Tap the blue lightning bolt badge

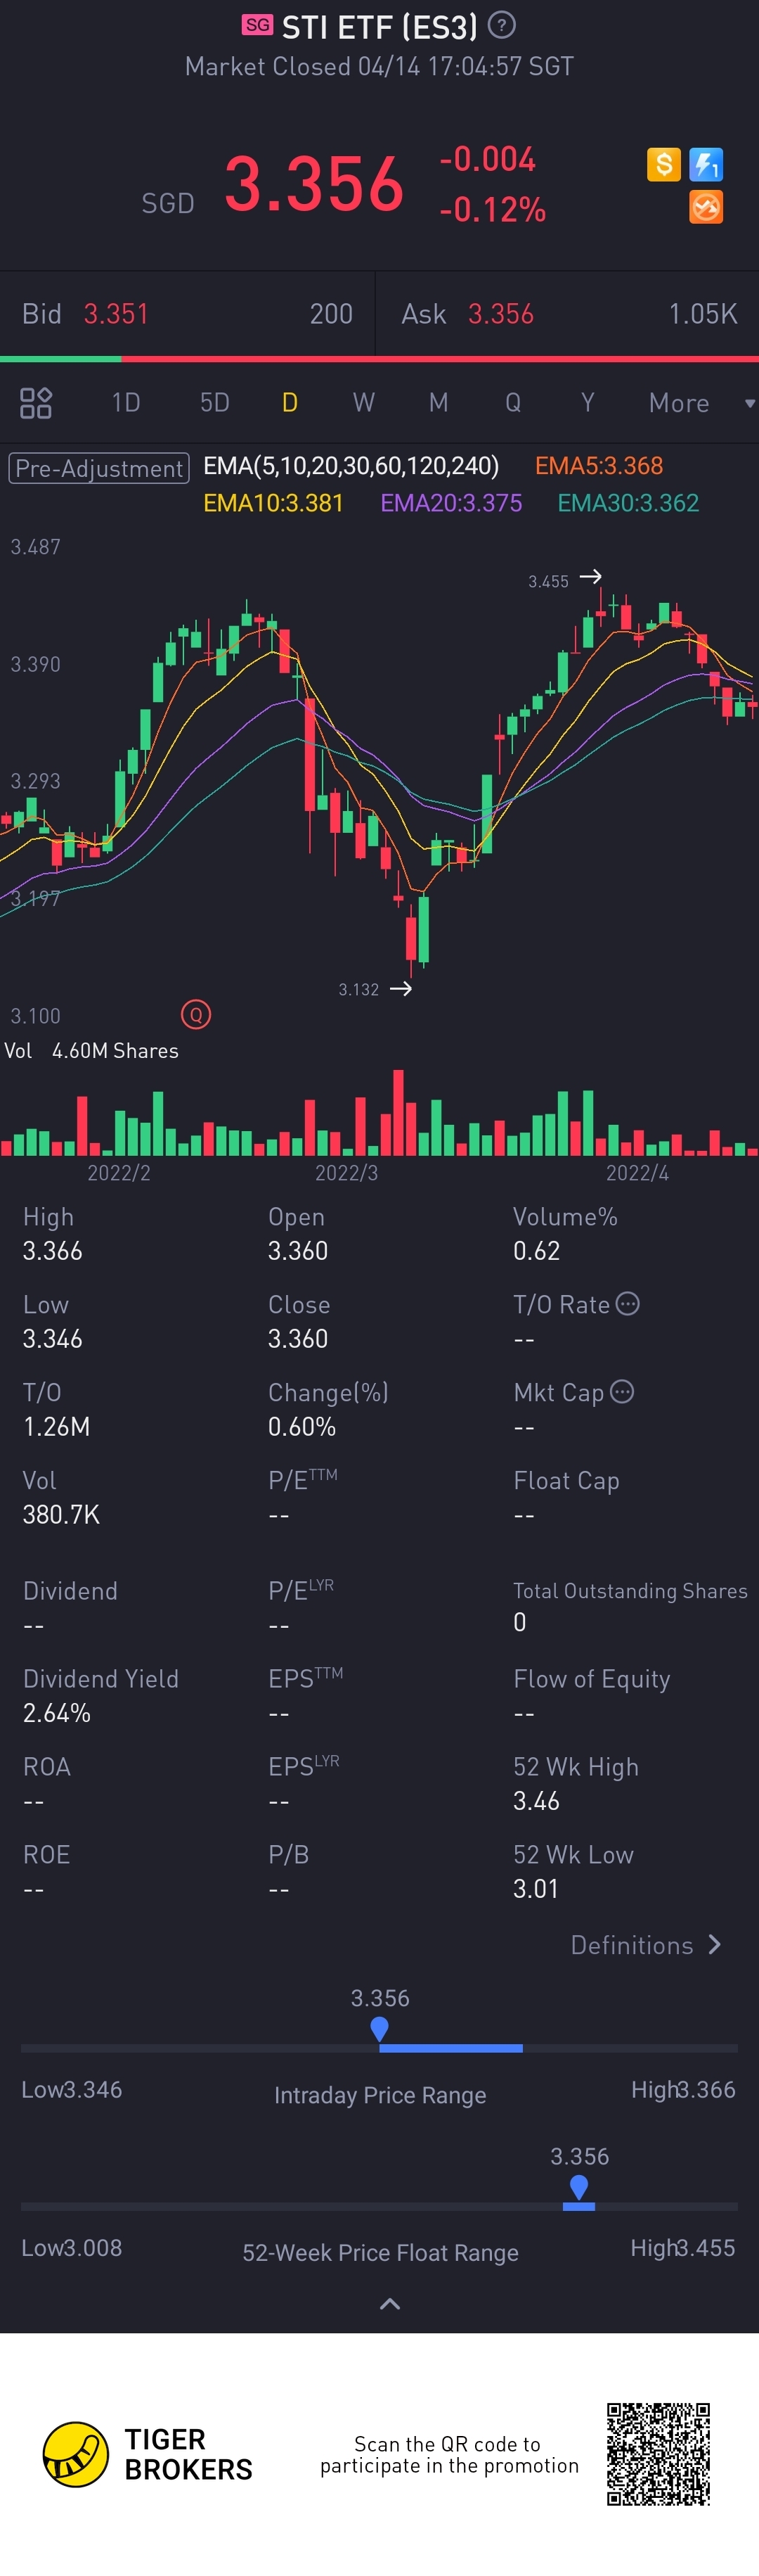[706, 164]
